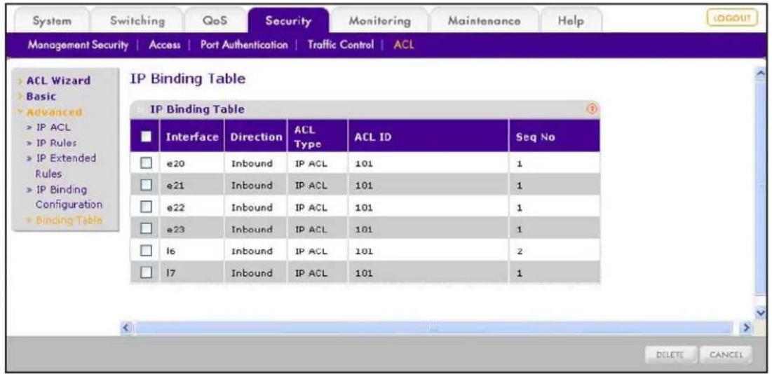Open the Help tab
The height and width of the screenshot is (374, 772).
[571, 21]
